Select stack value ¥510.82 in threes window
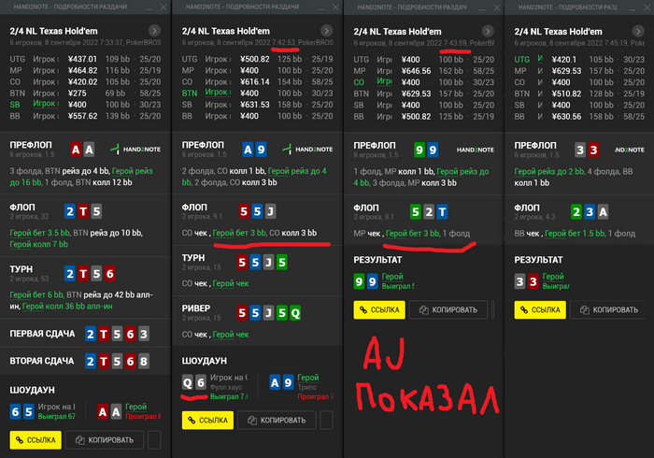654x458 pixels. (x=566, y=93)
